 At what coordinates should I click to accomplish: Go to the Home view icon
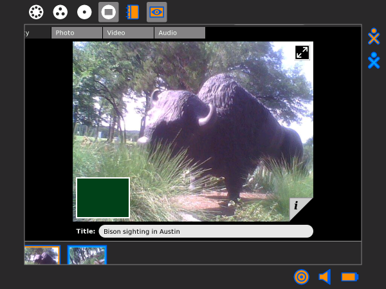[84, 12]
